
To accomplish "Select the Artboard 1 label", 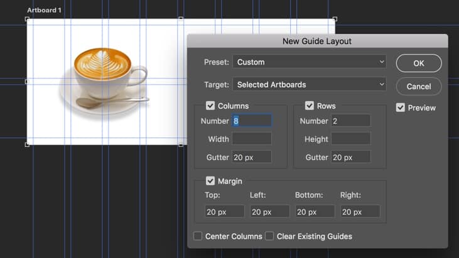I will point(44,10).
